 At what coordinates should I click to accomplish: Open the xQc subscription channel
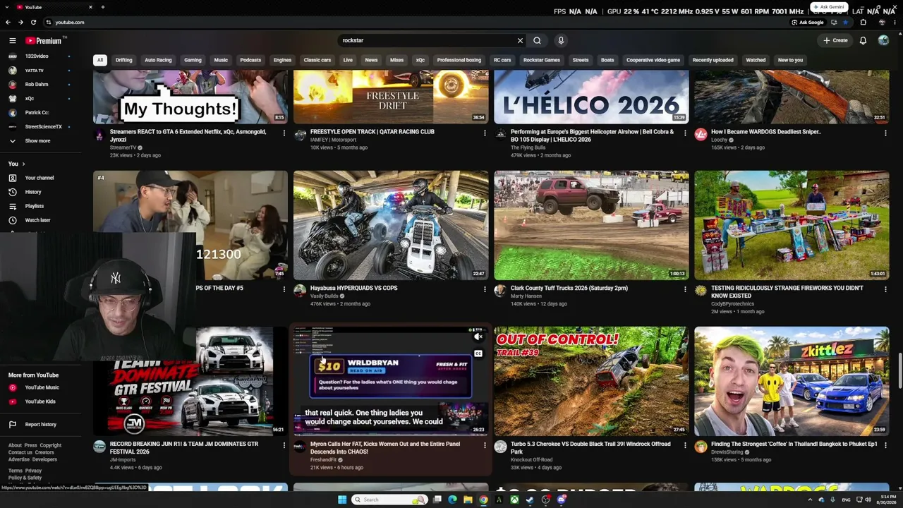click(30, 99)
